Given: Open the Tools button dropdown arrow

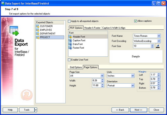Looking at the screenshot, I should [x=36, y=110].
